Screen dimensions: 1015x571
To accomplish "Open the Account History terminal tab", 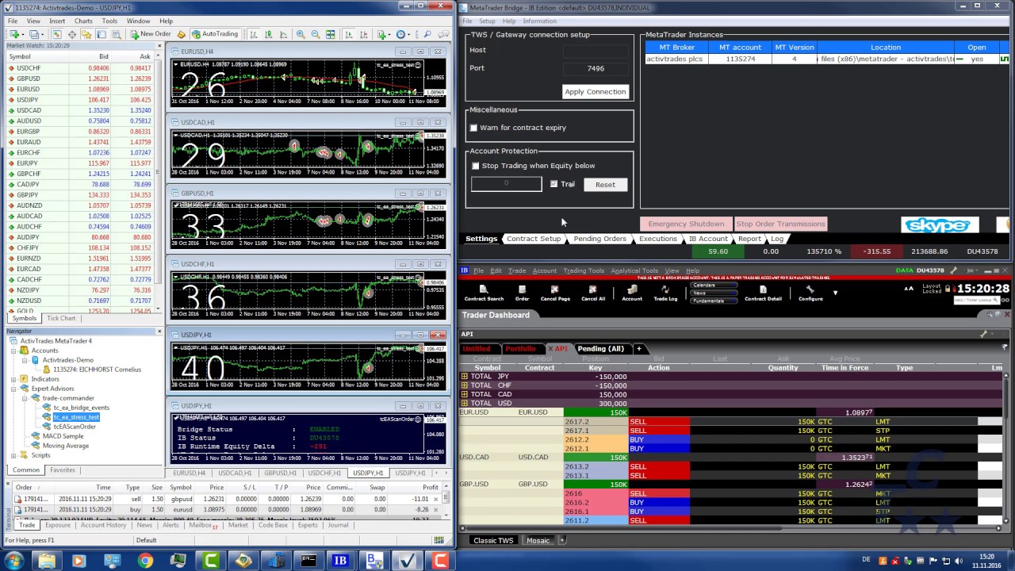I will pos(104,525).
